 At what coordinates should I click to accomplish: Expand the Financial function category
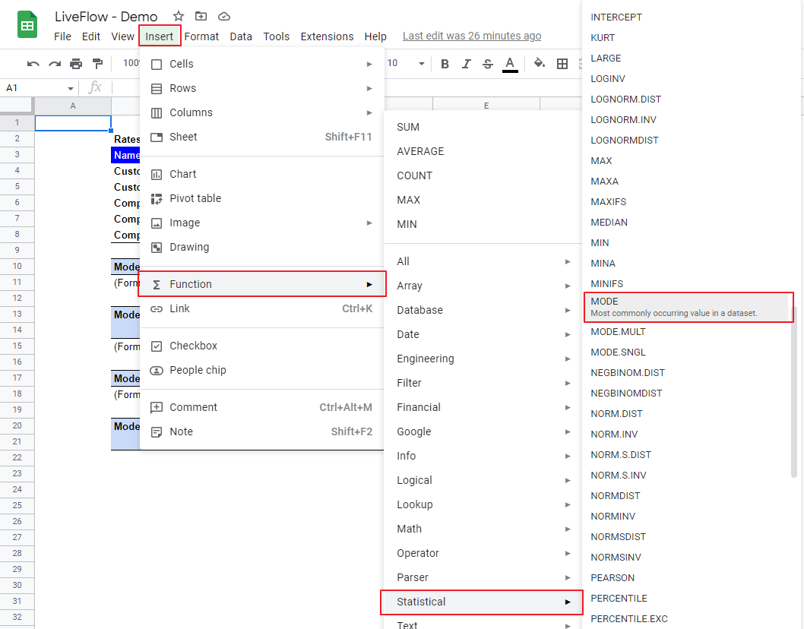click(483, 407)
